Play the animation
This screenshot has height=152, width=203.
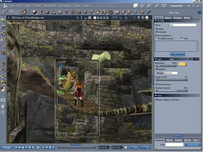coord(26,147)
